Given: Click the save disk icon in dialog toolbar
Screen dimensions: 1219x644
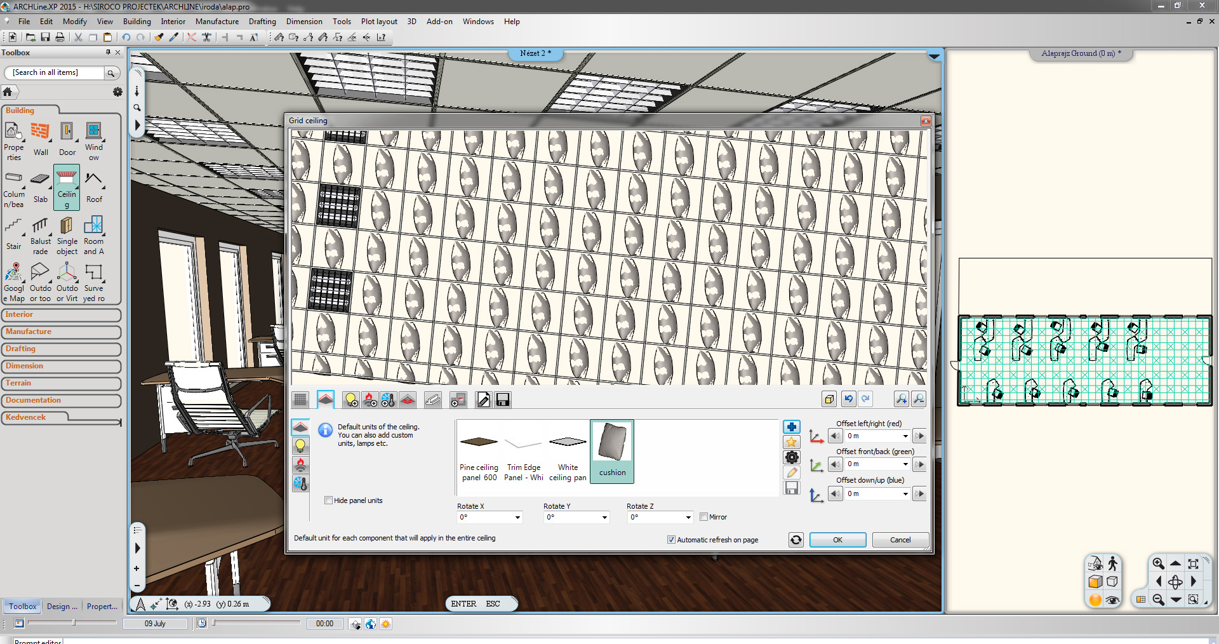Looking at the screenshot, I should click(503, 399).
